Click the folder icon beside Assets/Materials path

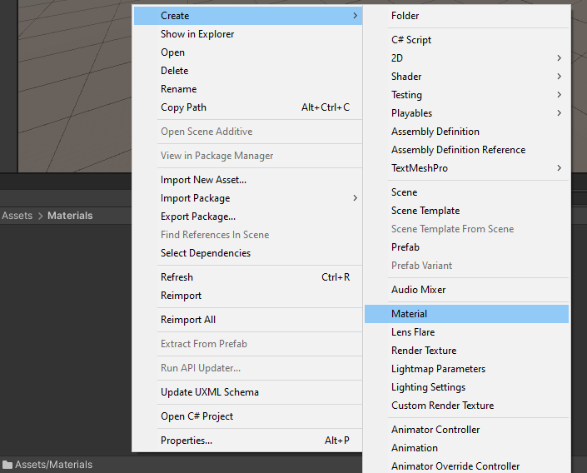7,465
